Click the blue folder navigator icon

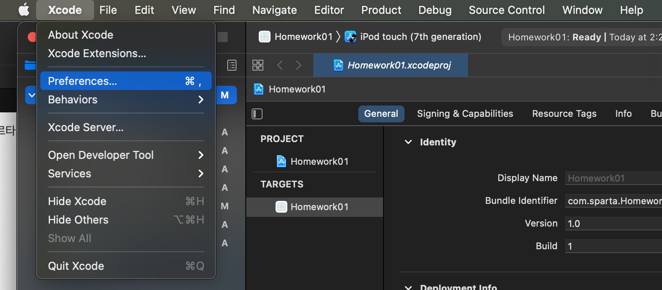(30, 65)
